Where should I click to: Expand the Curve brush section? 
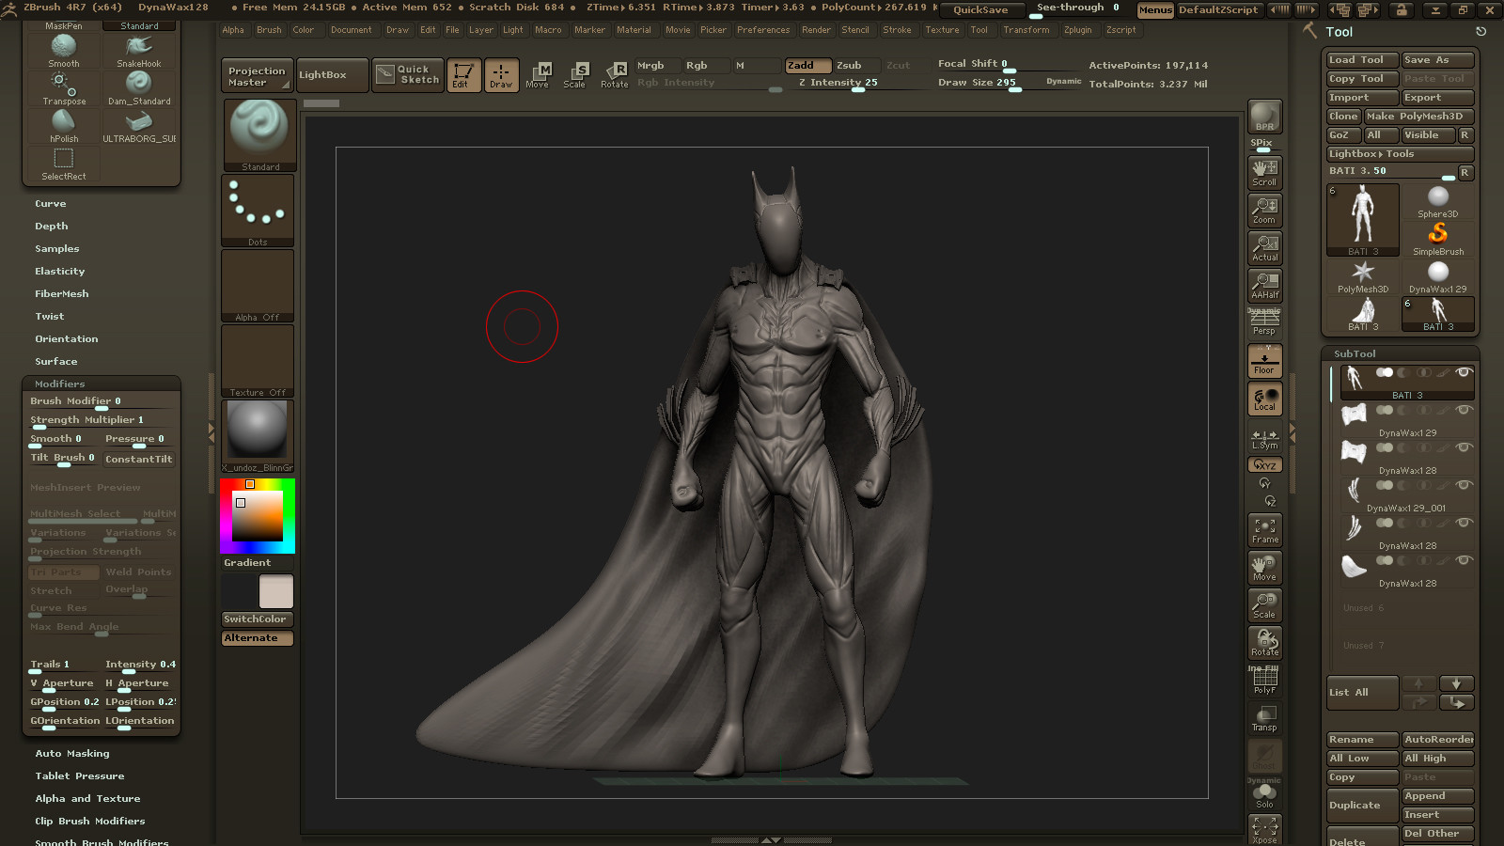(x=51, y=204)
